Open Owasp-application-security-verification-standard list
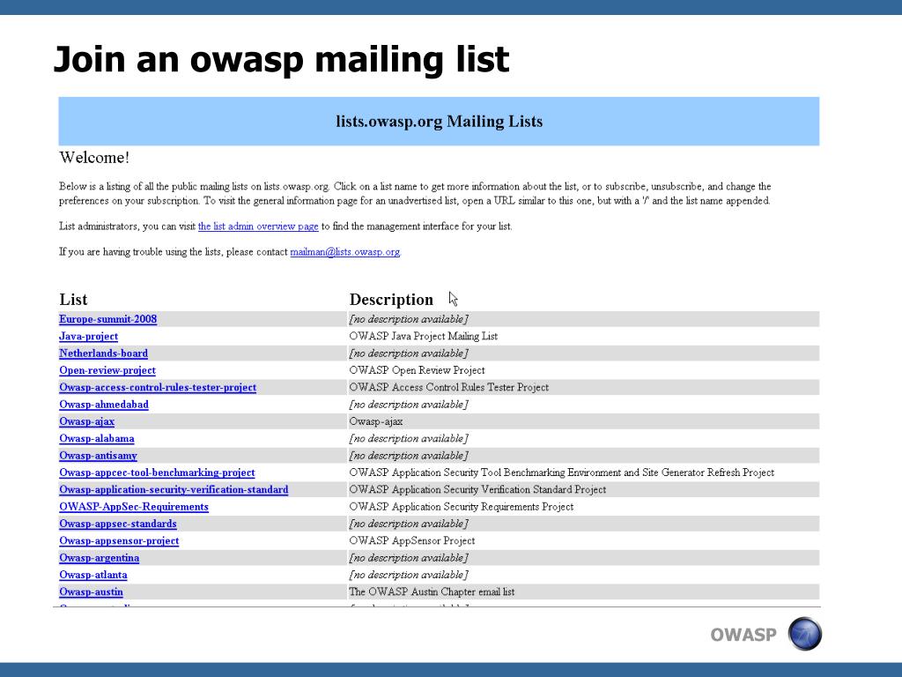 click(x=174, y=490)
